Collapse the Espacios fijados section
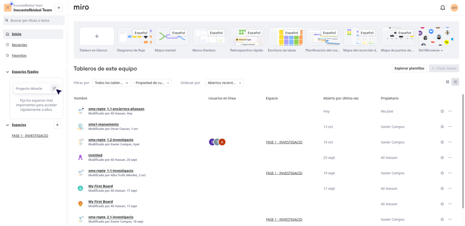This screenshot has width=465, height=226. pyautogui.click(x=8, y=72)
